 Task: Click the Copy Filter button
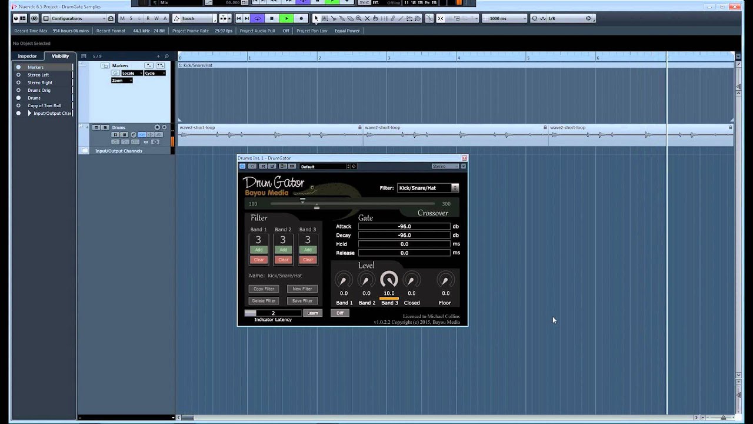tap(264, 289)
